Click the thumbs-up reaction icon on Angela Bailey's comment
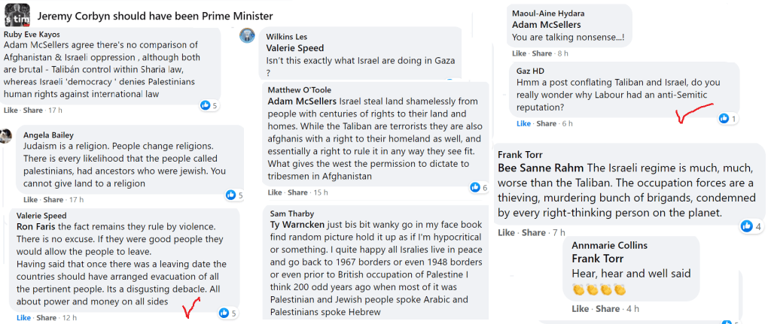This screenshot has height=324, width=771. pos(230,195)
